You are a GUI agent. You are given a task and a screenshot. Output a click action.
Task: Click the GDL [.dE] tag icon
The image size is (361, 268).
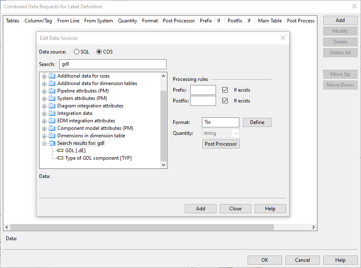pyautogui.click(x=60, y=151)
